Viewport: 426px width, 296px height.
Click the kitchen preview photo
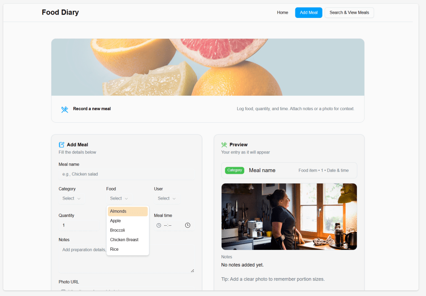click(289, 217)
